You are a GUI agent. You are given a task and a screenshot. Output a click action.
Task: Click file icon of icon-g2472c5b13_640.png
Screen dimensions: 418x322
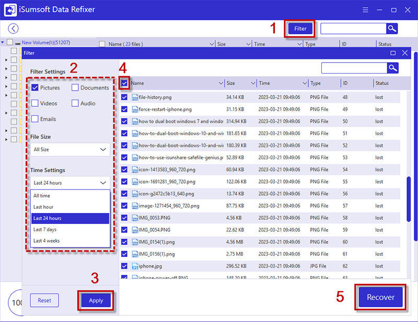pos(135,194)
